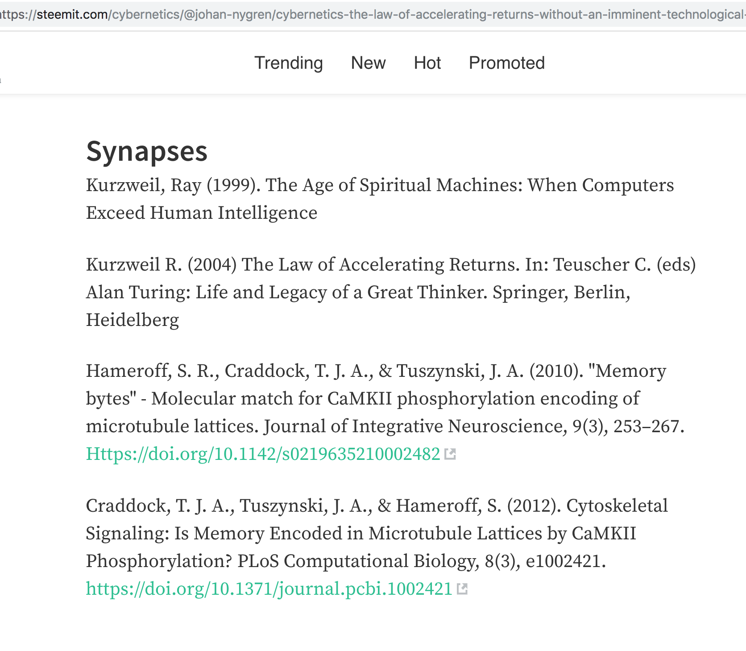Image resolution: width=746 pixels, height=651 pixels.
Task: Click the words 'Exceed Human Intelligence'
Action: coord(202,213)
